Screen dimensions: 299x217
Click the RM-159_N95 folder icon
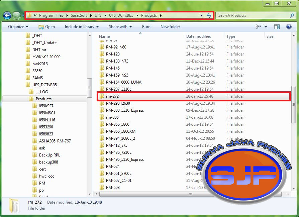102,75
